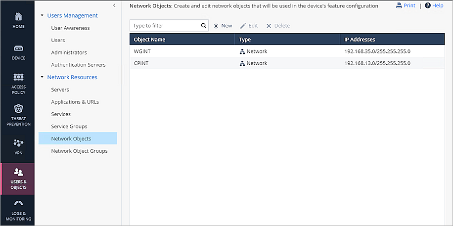
Task: Open the Access Policy icon
Action: (x=18, y=77)
